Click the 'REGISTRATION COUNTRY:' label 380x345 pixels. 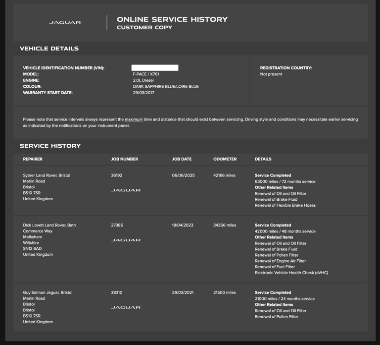(286, 68)
